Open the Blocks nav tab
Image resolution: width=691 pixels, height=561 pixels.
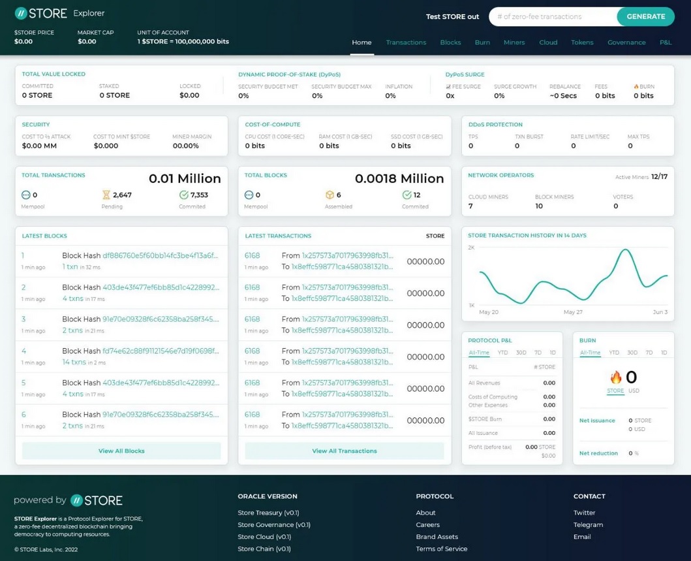click(450, 42)
